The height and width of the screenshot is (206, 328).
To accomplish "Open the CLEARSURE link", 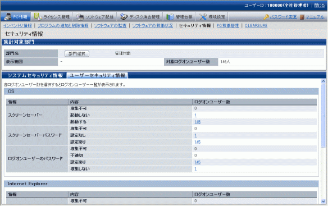I will [x=256, y=25].
